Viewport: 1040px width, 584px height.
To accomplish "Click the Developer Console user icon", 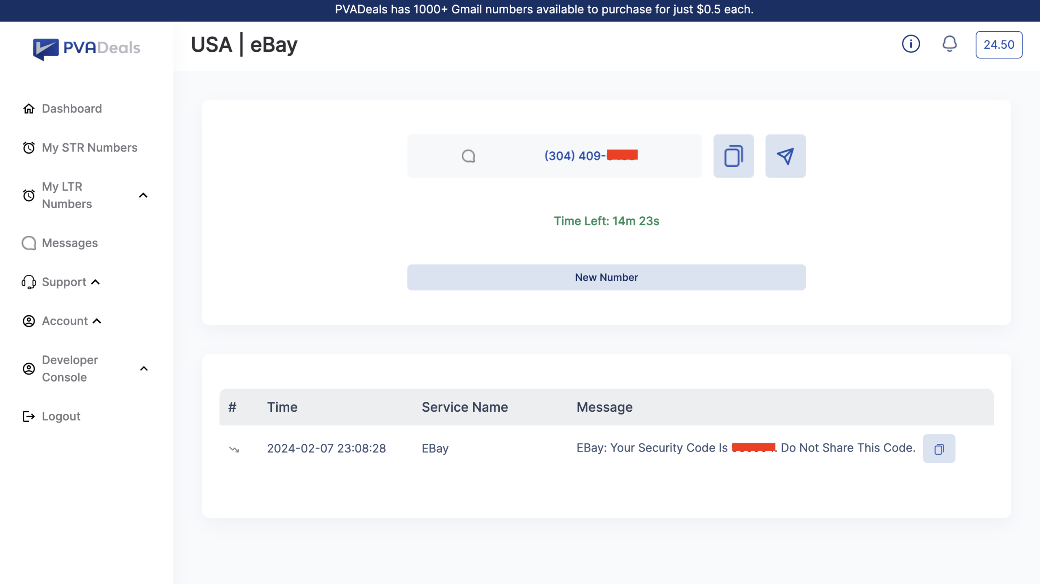I will coord(28,369).
